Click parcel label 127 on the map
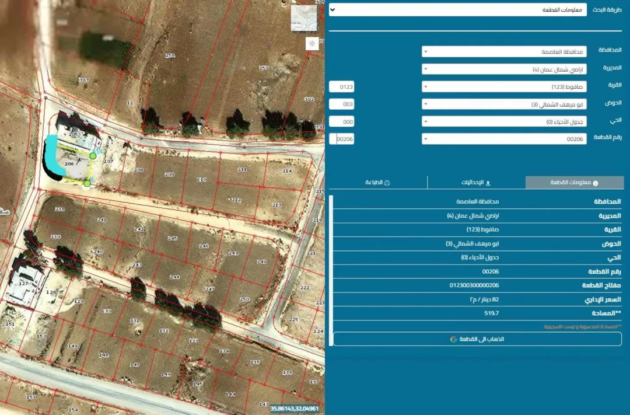 pyautogui.click(x=24, y=284)
